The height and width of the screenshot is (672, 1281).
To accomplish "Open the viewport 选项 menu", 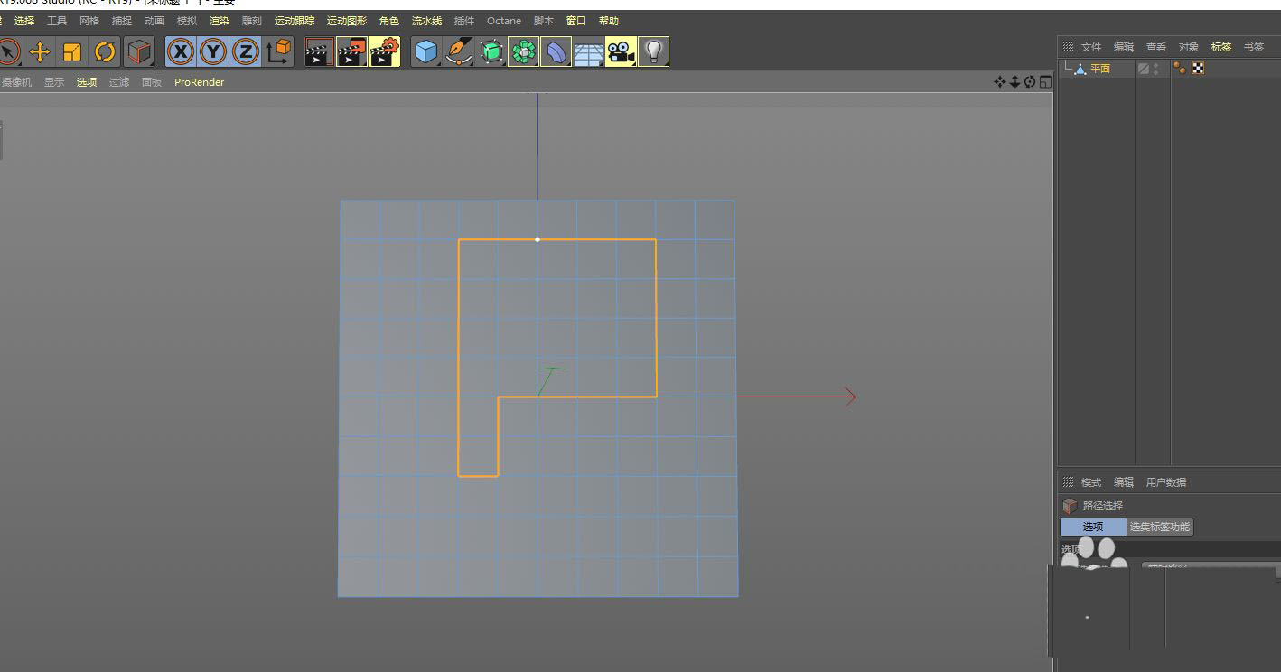I will [87, 82].
